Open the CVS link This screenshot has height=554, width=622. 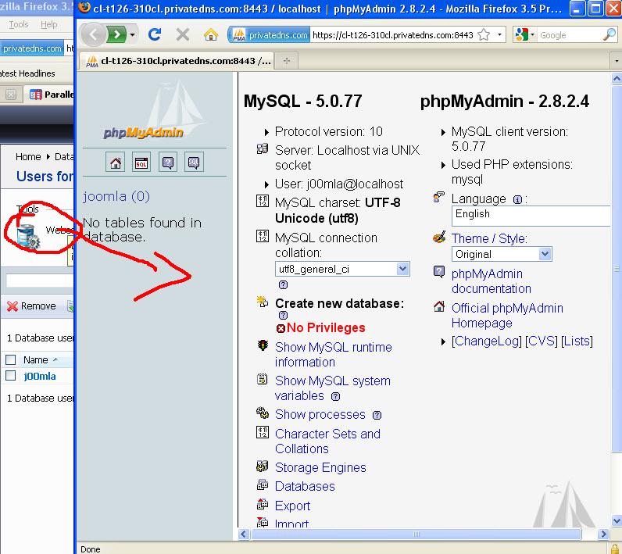(x=542, y=341)
